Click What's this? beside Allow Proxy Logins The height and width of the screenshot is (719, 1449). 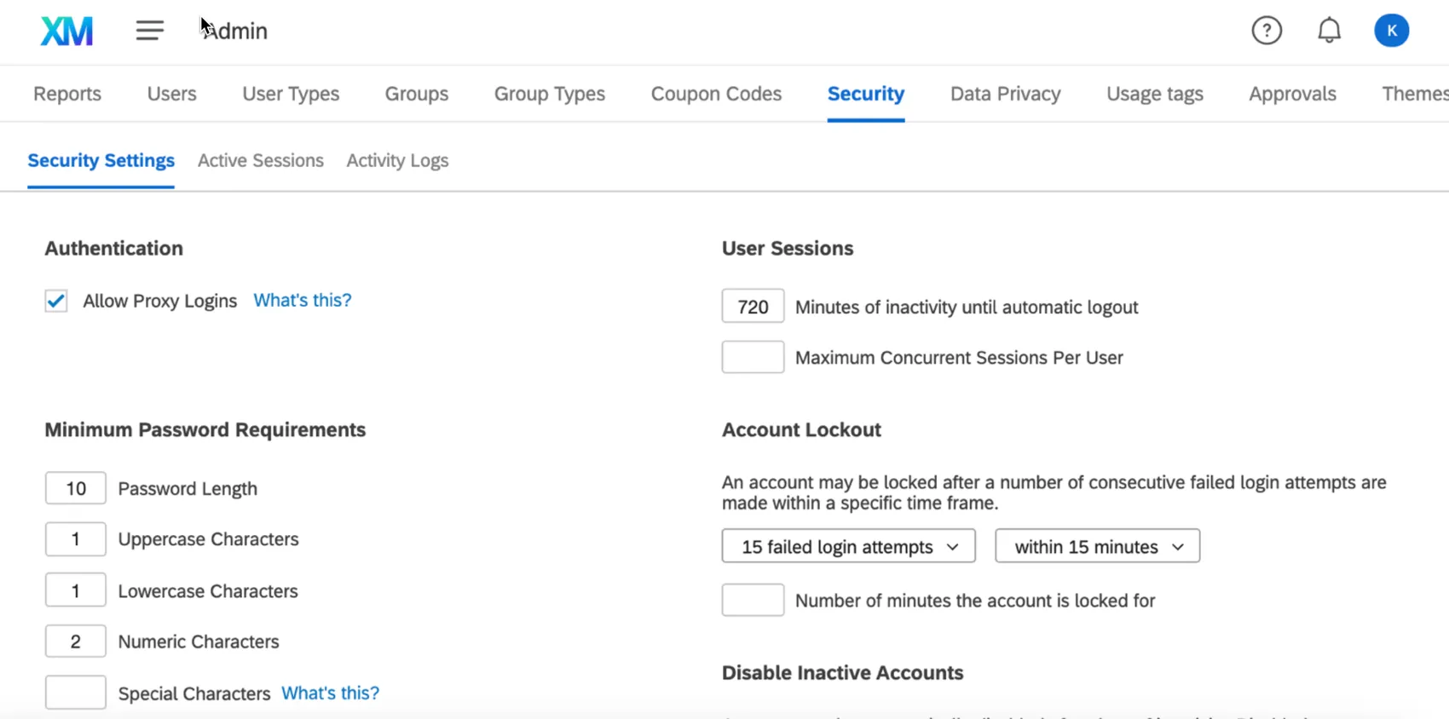[x=302, y=300]
